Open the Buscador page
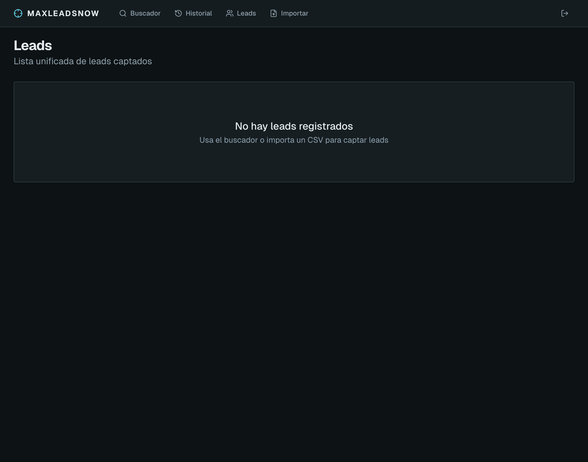 click(x=145, y=13)
